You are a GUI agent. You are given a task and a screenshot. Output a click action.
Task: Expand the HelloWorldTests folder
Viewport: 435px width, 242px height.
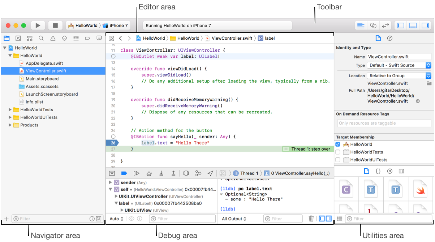10,109
